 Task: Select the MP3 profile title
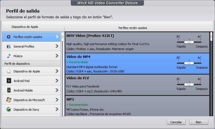point(70,99)
